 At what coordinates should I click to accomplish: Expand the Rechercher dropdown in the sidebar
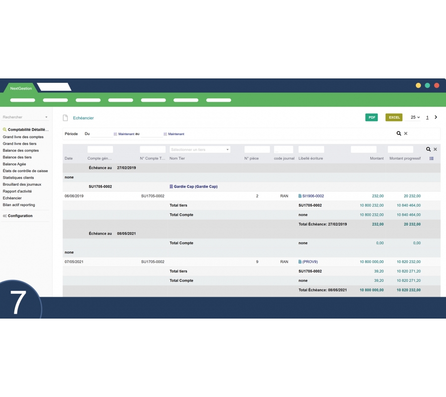point(46,118)
